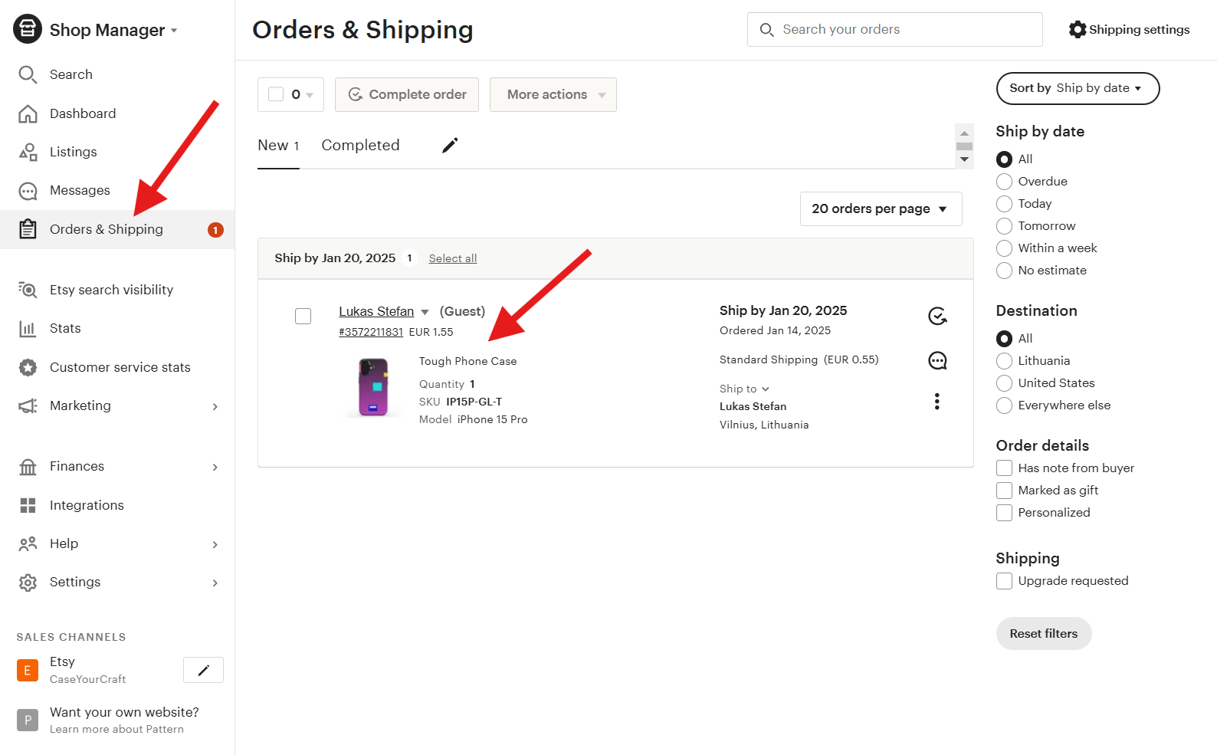The width and height of the screenshot is (1217, 755).
Task: Open order #3572211831 details
Action: tap(370, 331)
